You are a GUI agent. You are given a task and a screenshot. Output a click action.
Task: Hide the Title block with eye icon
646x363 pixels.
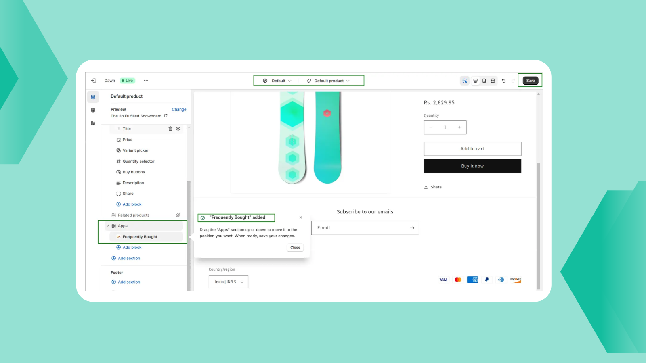point(178,129)
